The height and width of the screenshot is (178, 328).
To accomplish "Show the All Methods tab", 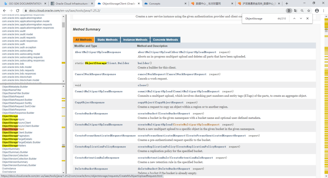I will [x=84, y=40].
